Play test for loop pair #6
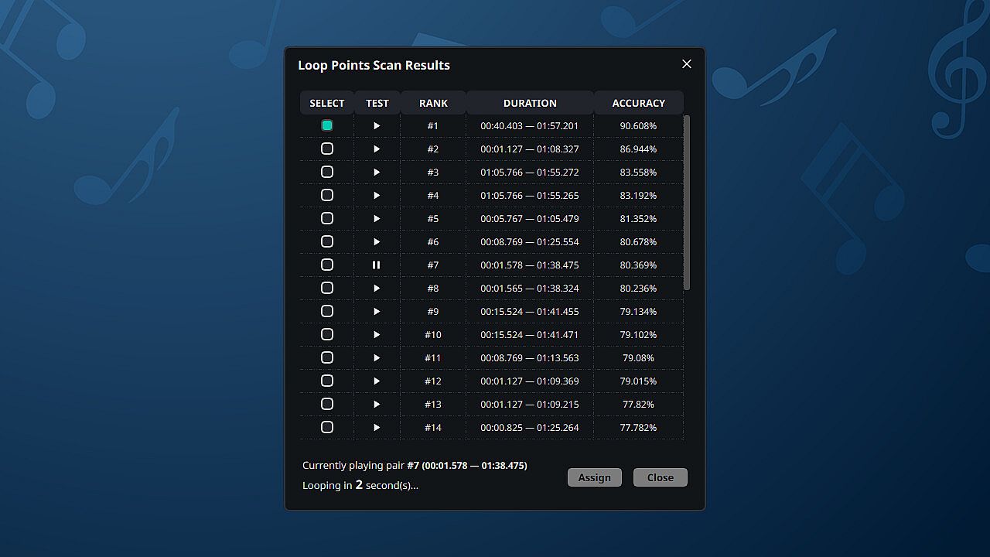 [x=377, y=241]
